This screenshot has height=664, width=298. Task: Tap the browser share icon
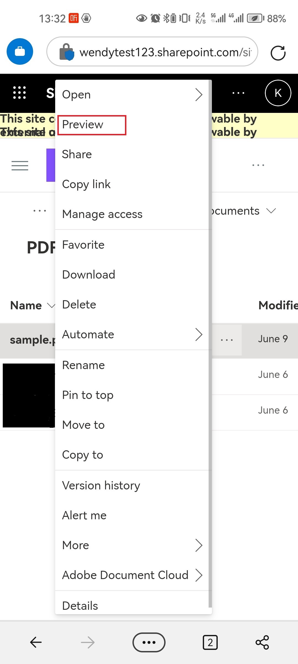[262, 642]
